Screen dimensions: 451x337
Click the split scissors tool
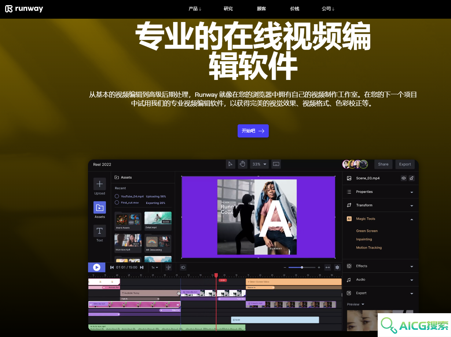pos(169,267)
